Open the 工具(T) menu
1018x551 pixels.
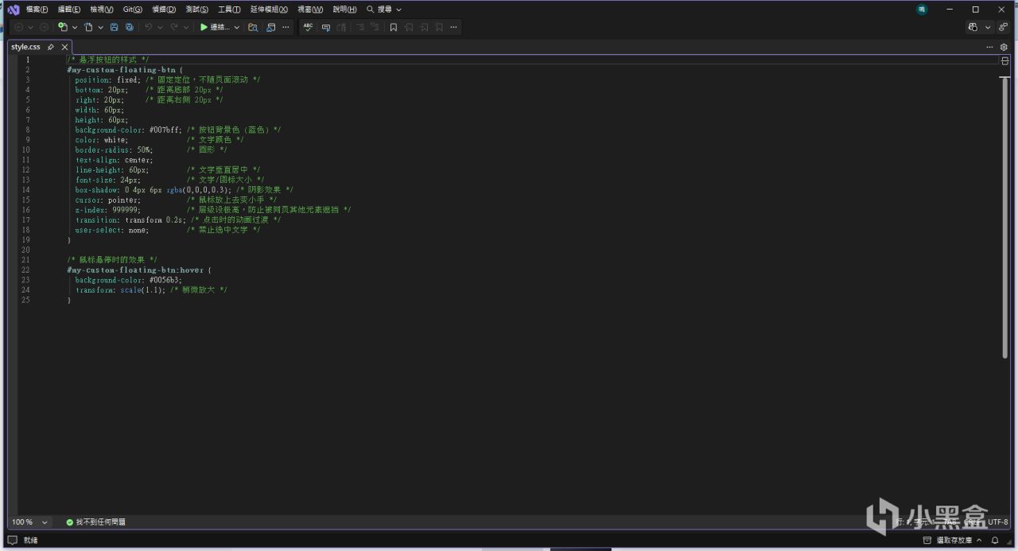tap(229, 10)
